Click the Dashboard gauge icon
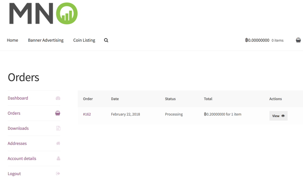The height and width of the screenshot is (181, 303). click(58, 98)
